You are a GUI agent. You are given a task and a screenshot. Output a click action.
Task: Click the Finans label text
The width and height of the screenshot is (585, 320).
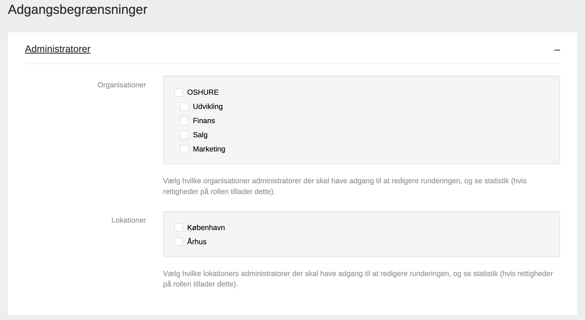click(x=204, y=121)
